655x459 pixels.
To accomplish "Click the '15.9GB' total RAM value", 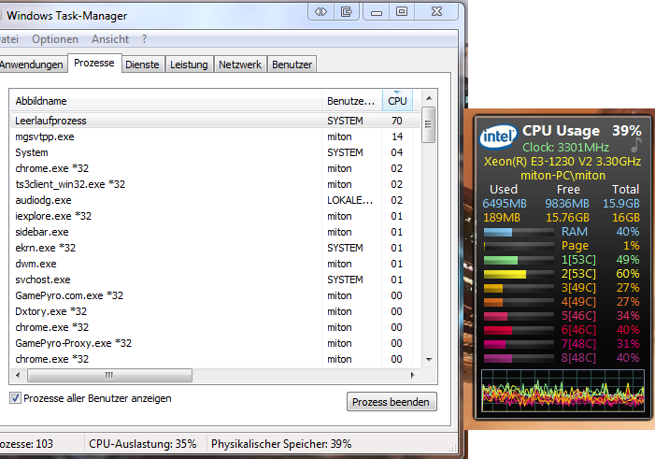I will pyautogui.click(x=620, y=204).
